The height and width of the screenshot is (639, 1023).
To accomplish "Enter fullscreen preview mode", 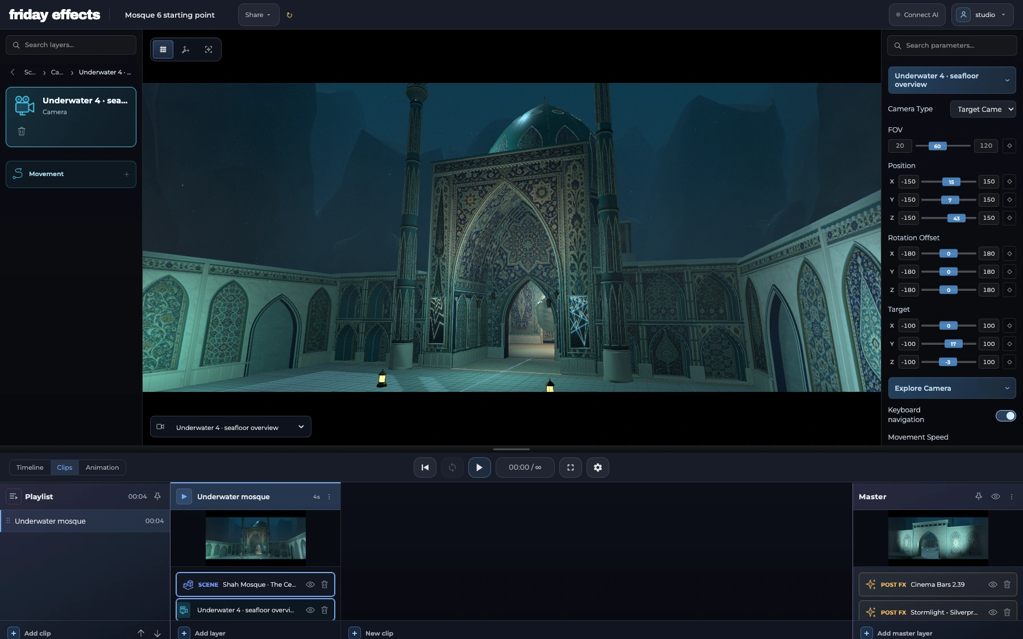I will 571,467.
